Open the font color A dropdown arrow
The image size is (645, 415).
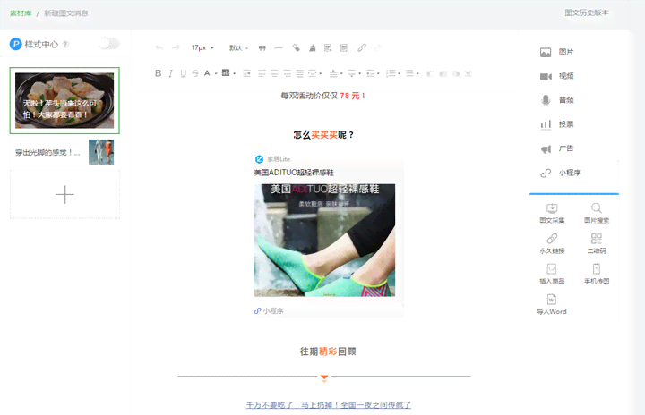click(216, 73)
